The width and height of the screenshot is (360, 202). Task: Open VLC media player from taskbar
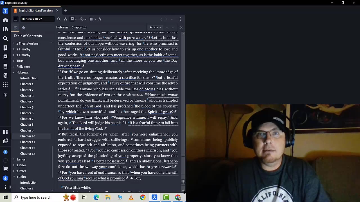[131, 197]
